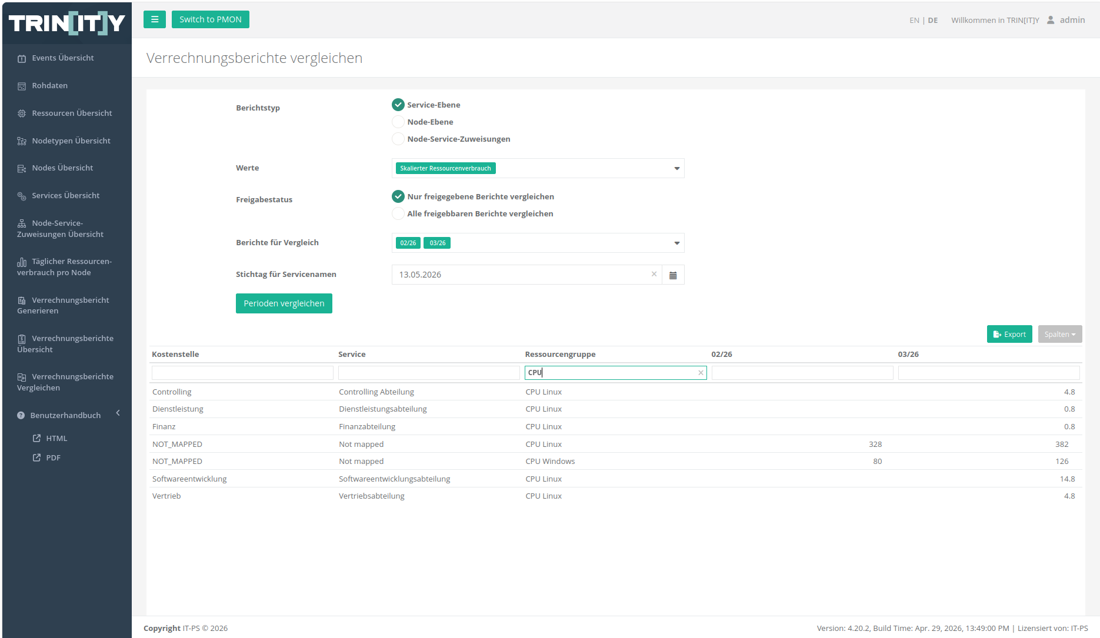Clear the Stichtag date field
Image resolution: width=1100 pixels, height=638 pixels.
pos(654,274)
